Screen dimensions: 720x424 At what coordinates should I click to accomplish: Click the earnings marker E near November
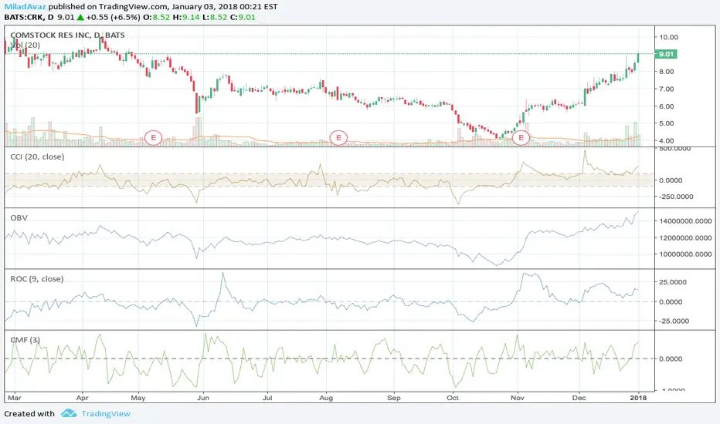coord(521,137)
